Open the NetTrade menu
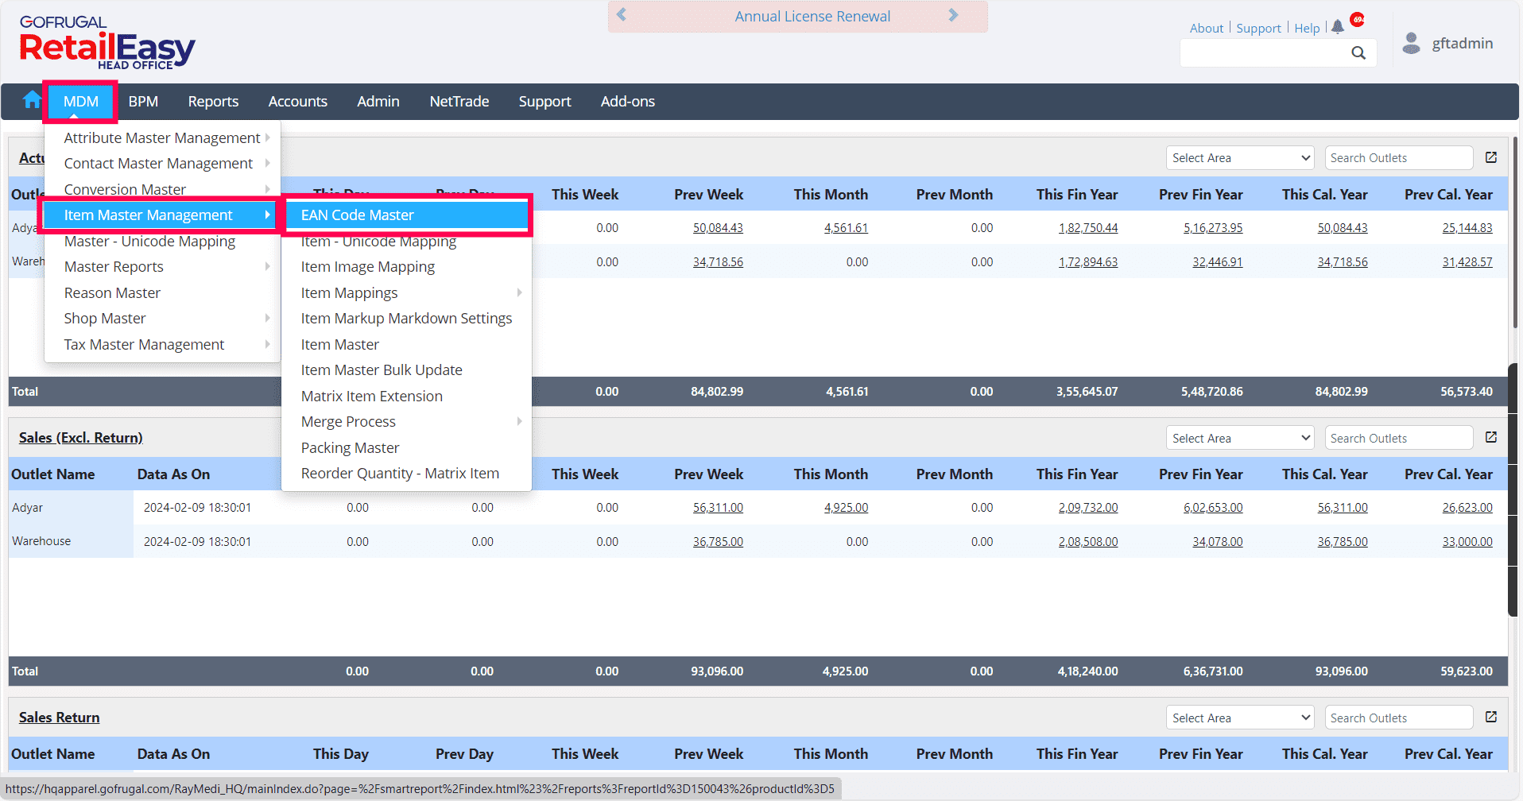The height and width of the screenshot is (801, 1523). (x=459, y=101)
